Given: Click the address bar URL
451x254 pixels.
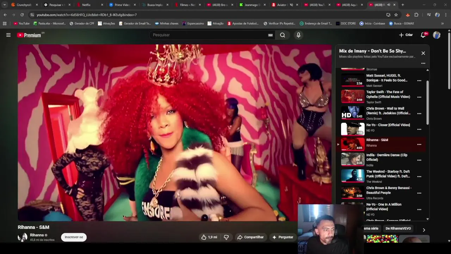Looking at the screenshot, I should tap(87, 15).
